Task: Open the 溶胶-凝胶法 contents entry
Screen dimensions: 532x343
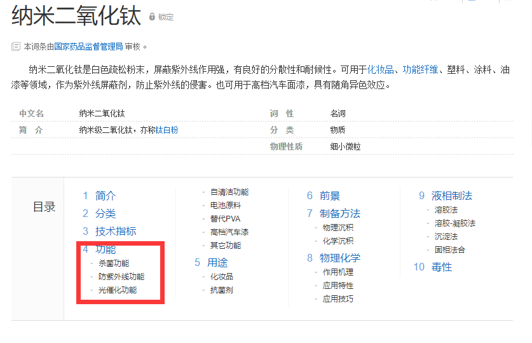Action: 454,223
